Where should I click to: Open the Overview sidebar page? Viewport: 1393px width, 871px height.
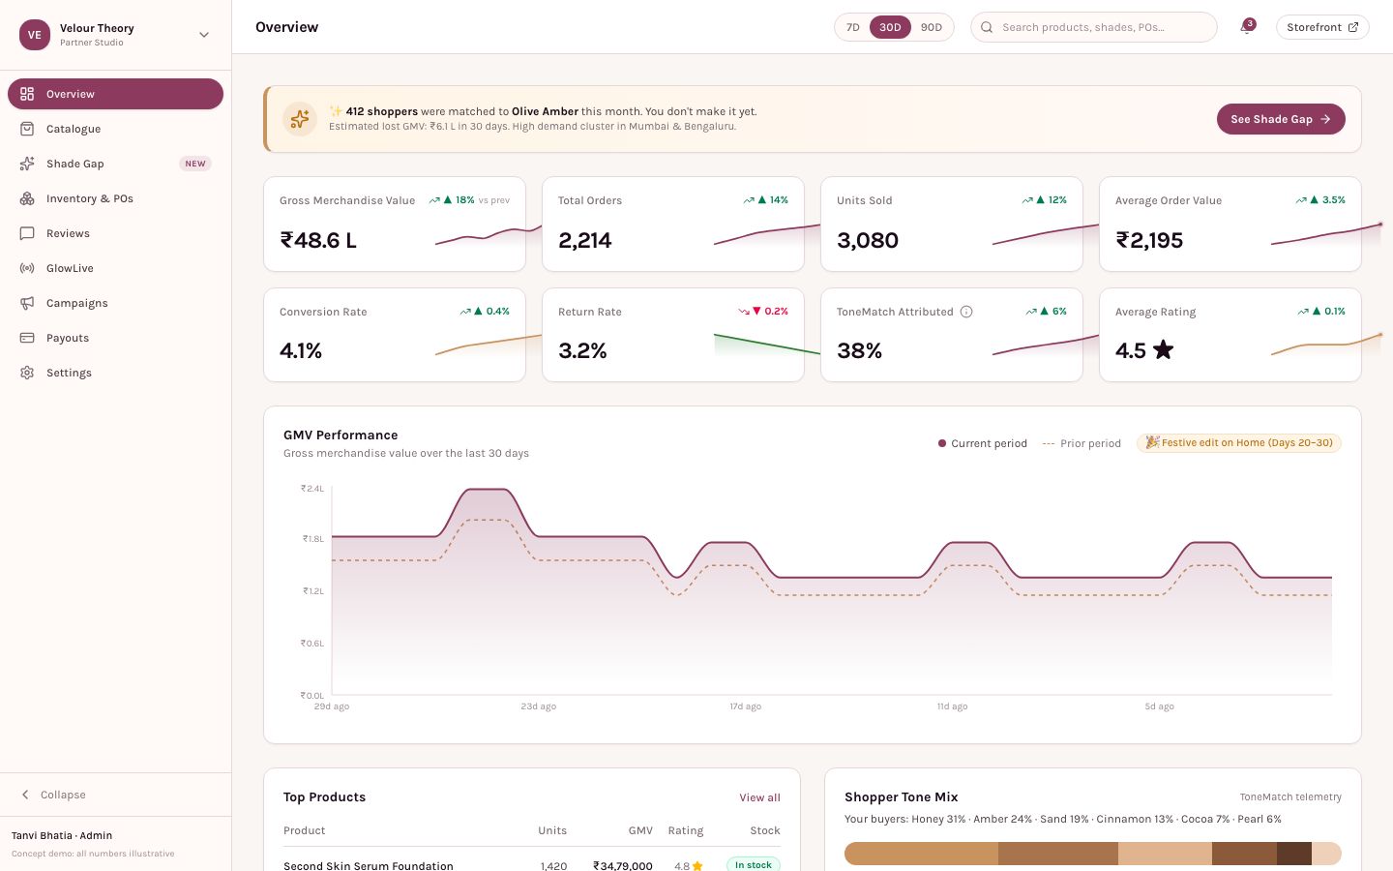click(x=115, y=94)
